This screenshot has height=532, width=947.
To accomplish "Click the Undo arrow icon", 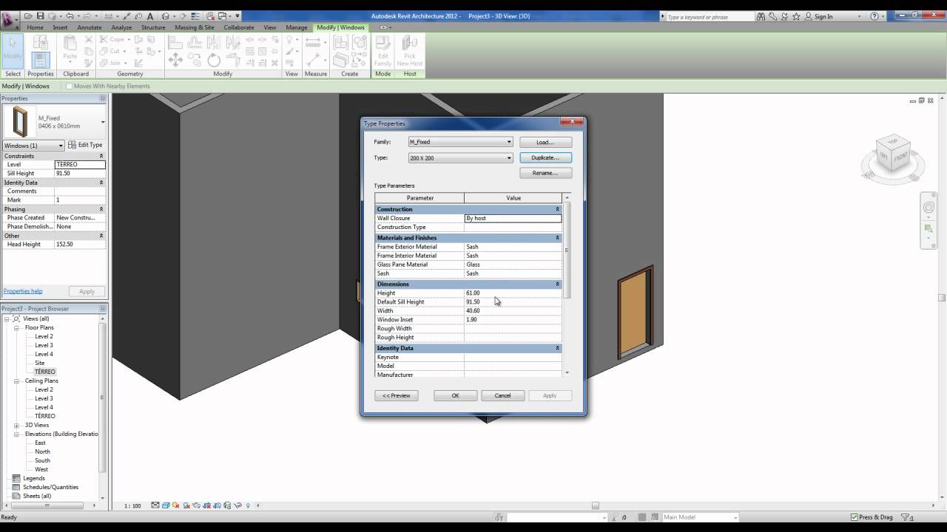I will tap(70, 16).
